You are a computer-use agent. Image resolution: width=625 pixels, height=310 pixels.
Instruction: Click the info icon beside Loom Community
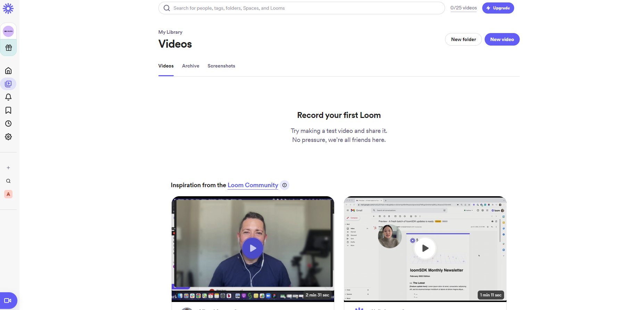click(x=285, y=185)
